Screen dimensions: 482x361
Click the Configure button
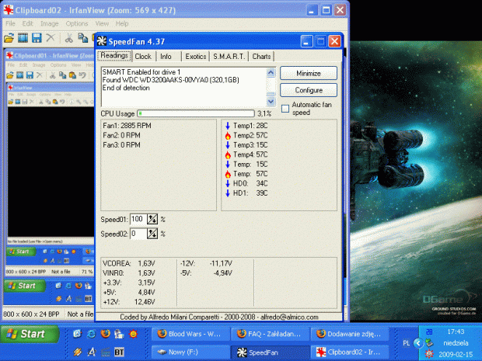click(x=309, y=90)
